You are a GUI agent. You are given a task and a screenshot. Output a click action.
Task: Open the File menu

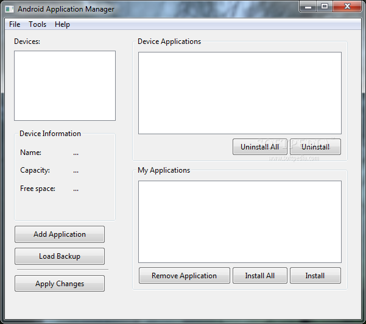coord(15,24)
